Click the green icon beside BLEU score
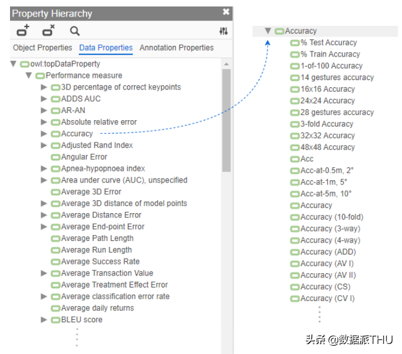 [x=56, y=320]
